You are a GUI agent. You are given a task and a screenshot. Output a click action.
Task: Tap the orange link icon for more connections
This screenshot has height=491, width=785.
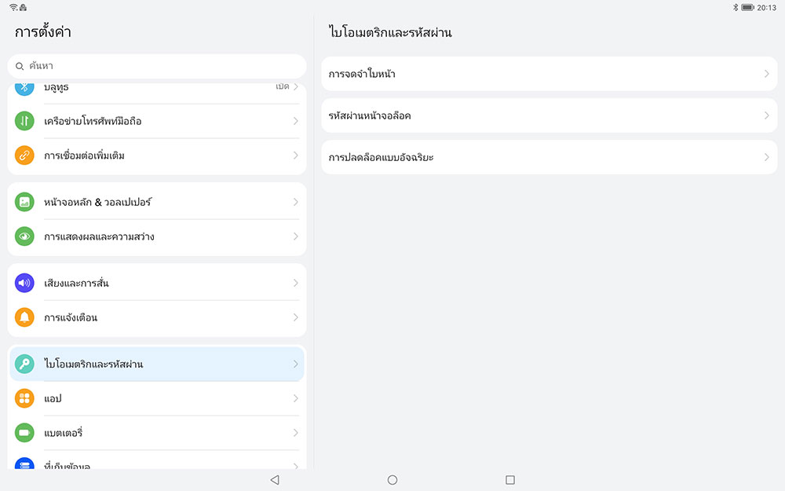click(24, 156)
